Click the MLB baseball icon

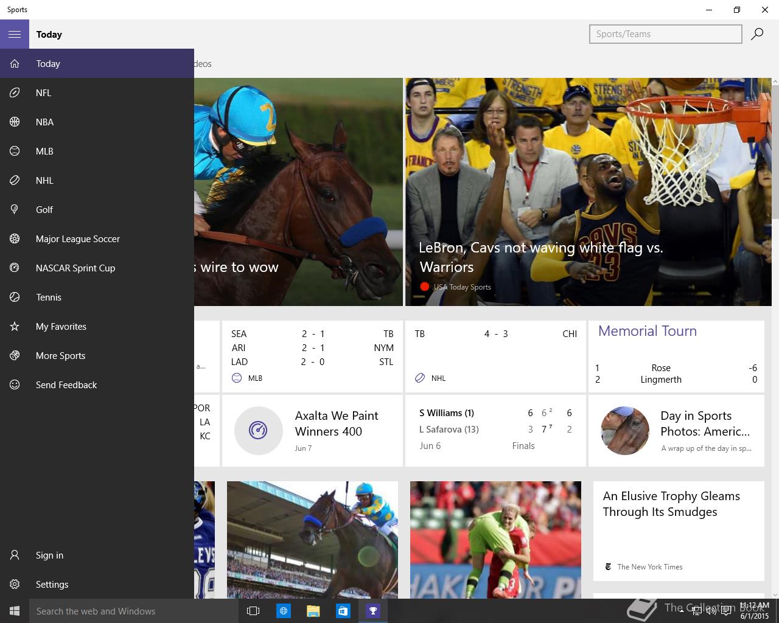(x=15, y=151)
